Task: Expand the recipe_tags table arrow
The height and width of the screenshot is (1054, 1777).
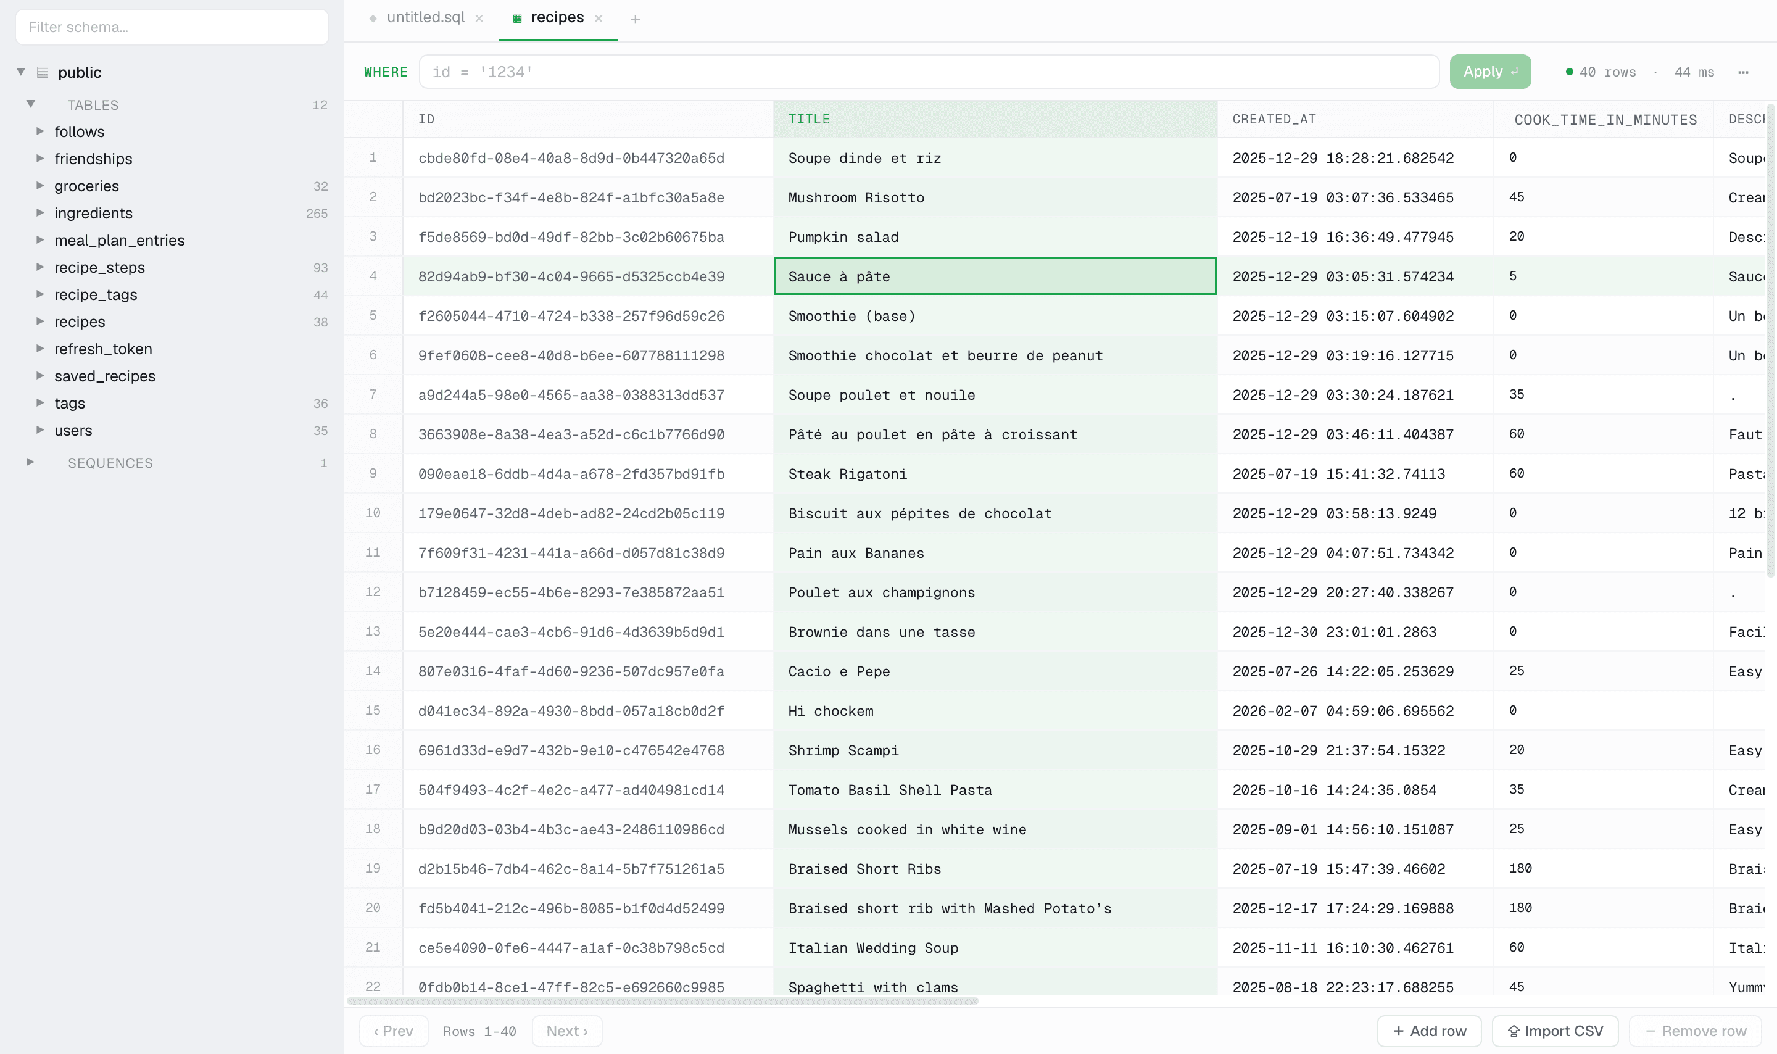Action: point(41,294)
